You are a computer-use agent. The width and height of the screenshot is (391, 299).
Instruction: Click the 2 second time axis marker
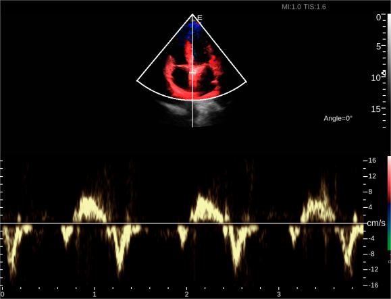click(x=187, y=294)
